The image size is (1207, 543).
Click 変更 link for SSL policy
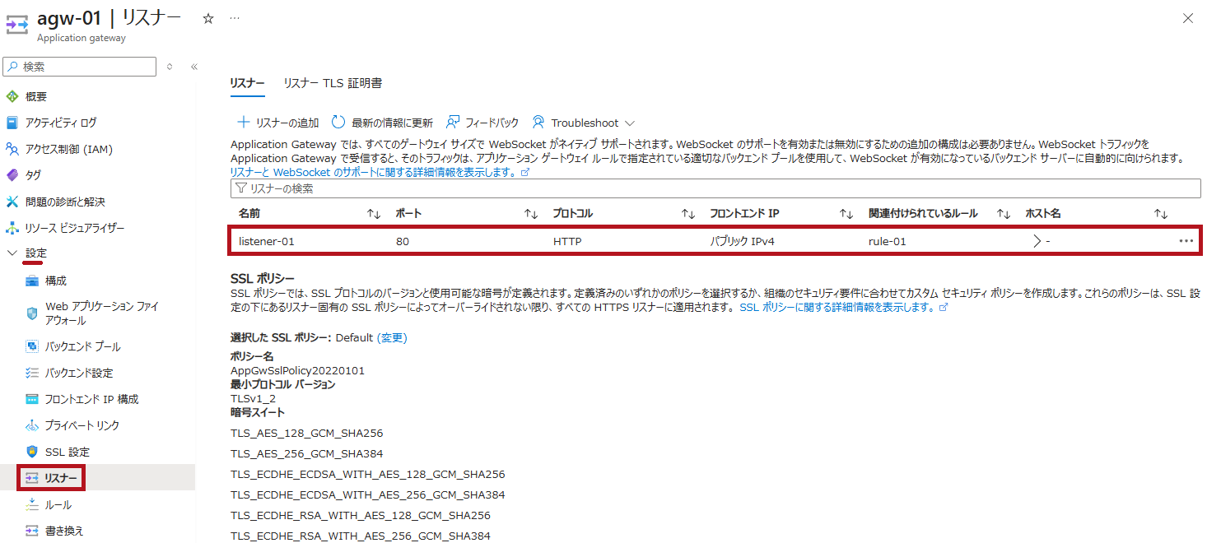(392, 337)
